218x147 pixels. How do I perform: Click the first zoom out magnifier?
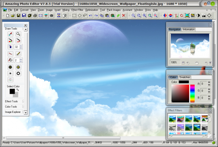(133, 15)
